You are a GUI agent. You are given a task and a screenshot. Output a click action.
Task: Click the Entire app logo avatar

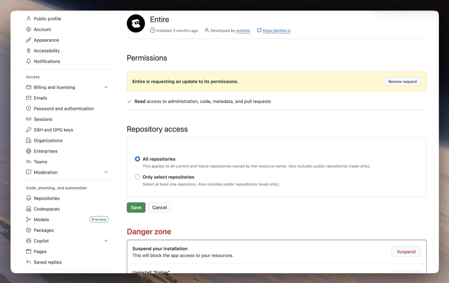point(136,23)
